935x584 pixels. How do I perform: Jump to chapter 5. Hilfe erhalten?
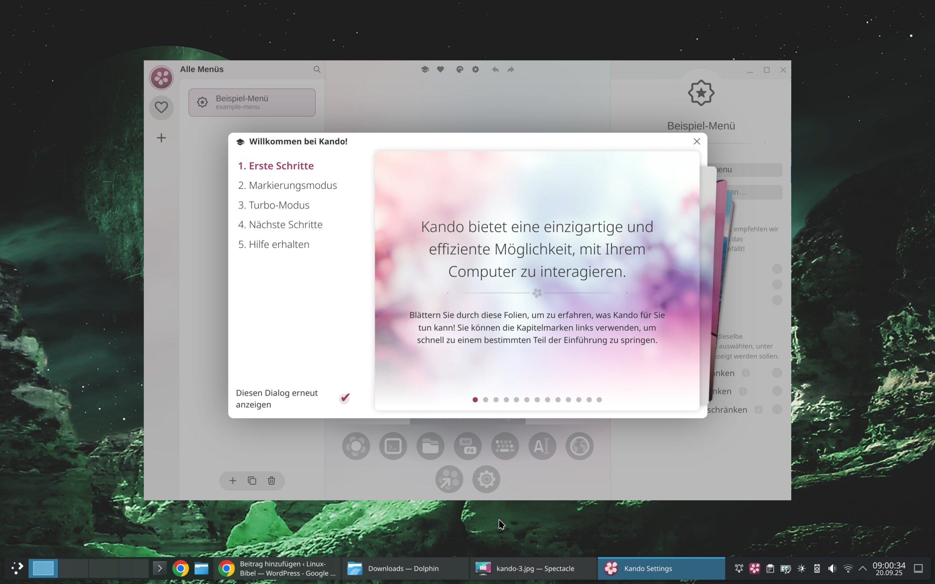(x=274, y=244)
